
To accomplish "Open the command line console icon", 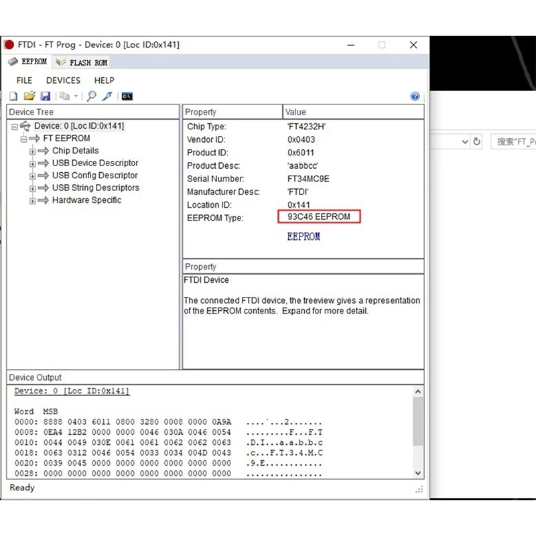I will pyautogui.click(x=127, y=96).
